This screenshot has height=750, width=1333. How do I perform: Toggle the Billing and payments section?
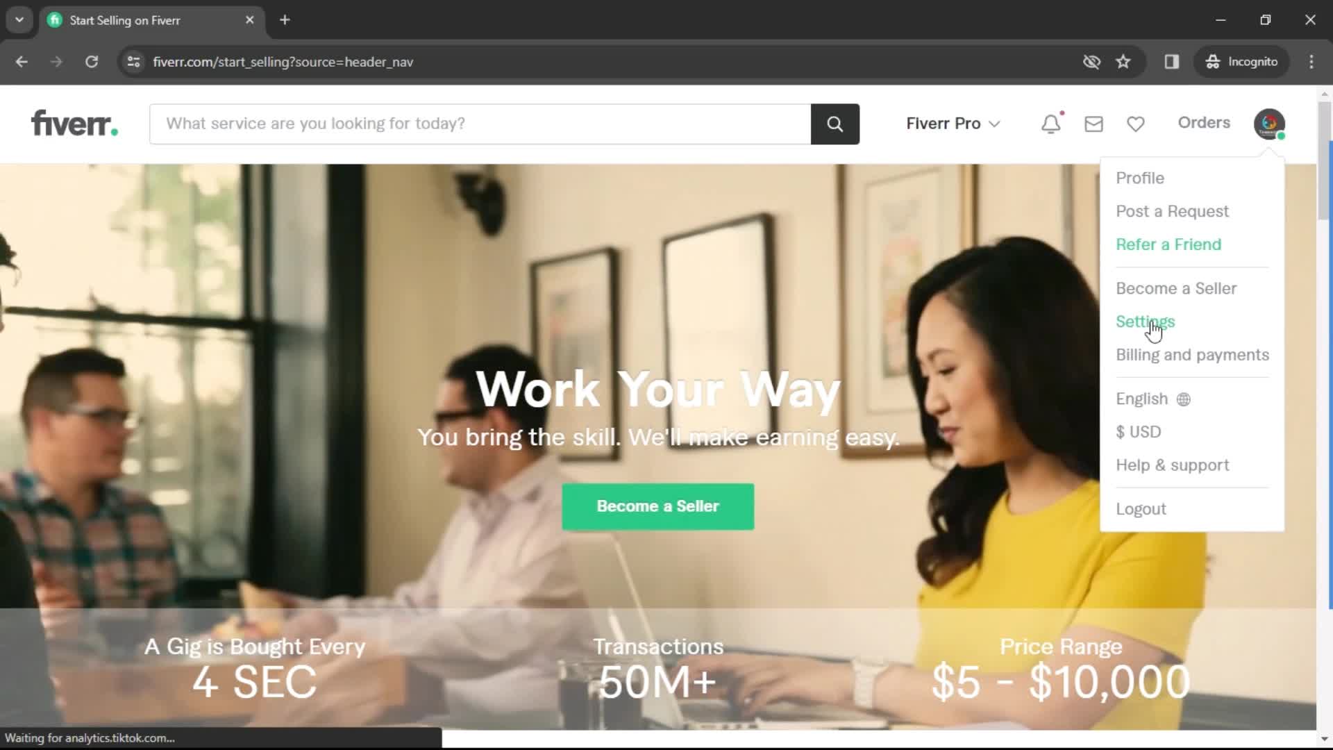(1192, 354)
